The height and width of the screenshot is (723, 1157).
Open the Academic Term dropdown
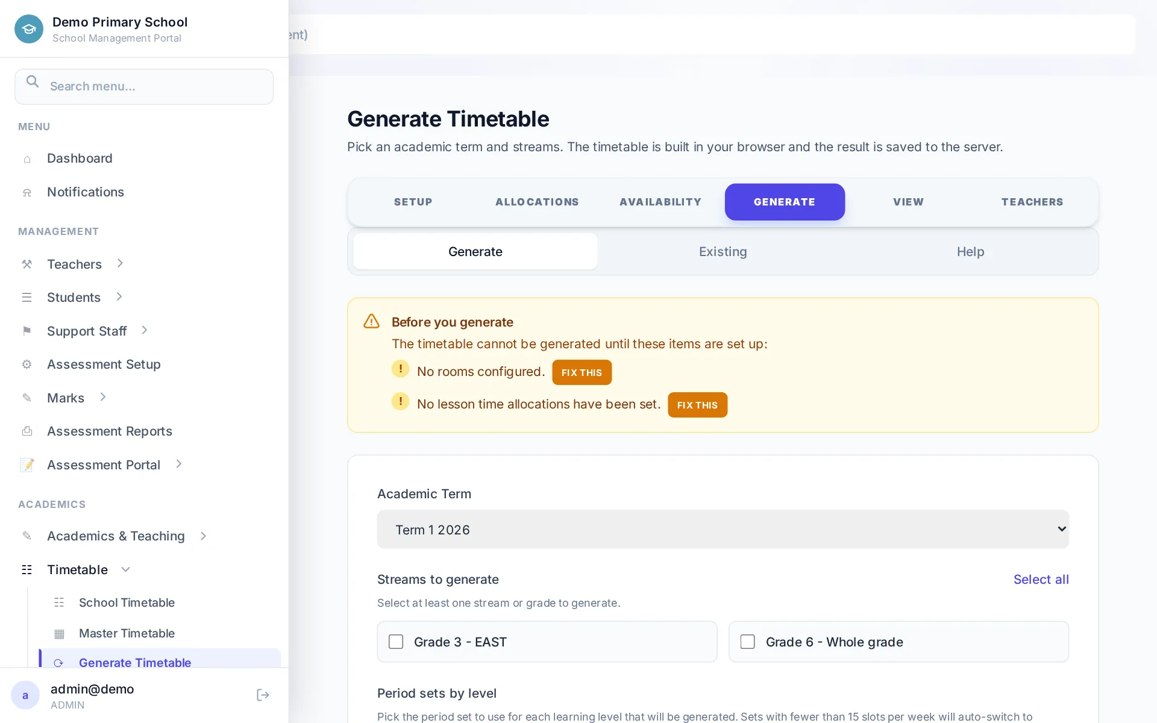pyautogui.click(x=723, y=530)
